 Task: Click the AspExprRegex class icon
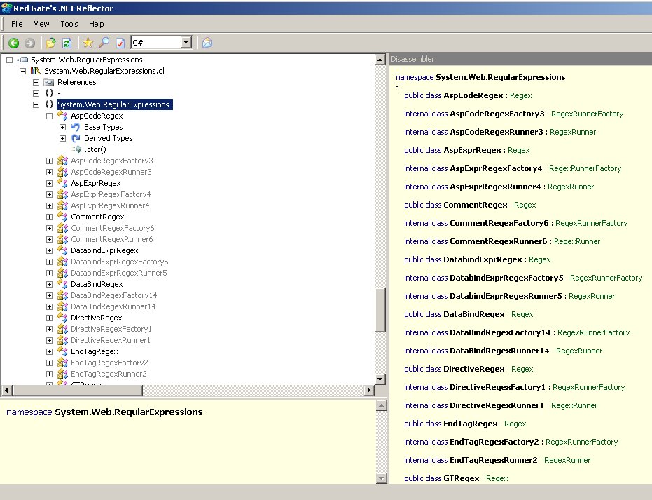(62, 183)
